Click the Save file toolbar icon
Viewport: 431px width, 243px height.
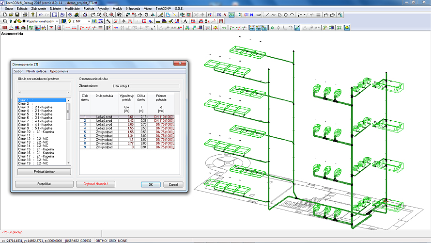[17, 15]
